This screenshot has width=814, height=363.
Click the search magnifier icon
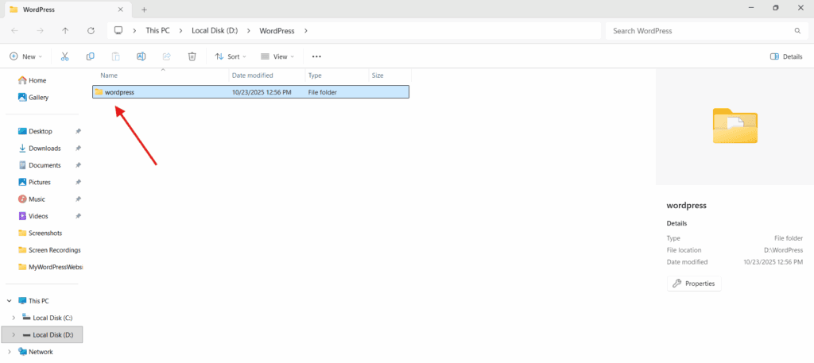(797, 31)
